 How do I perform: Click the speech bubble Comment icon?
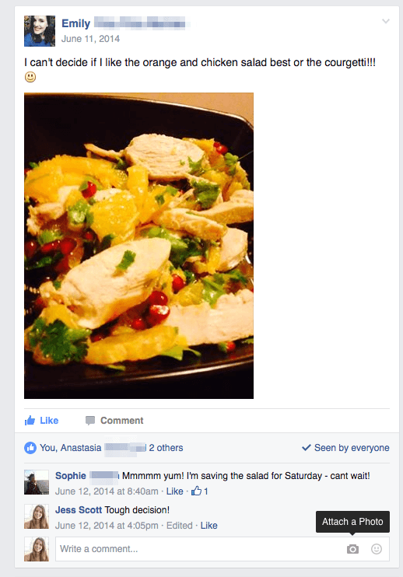[90, 421]
